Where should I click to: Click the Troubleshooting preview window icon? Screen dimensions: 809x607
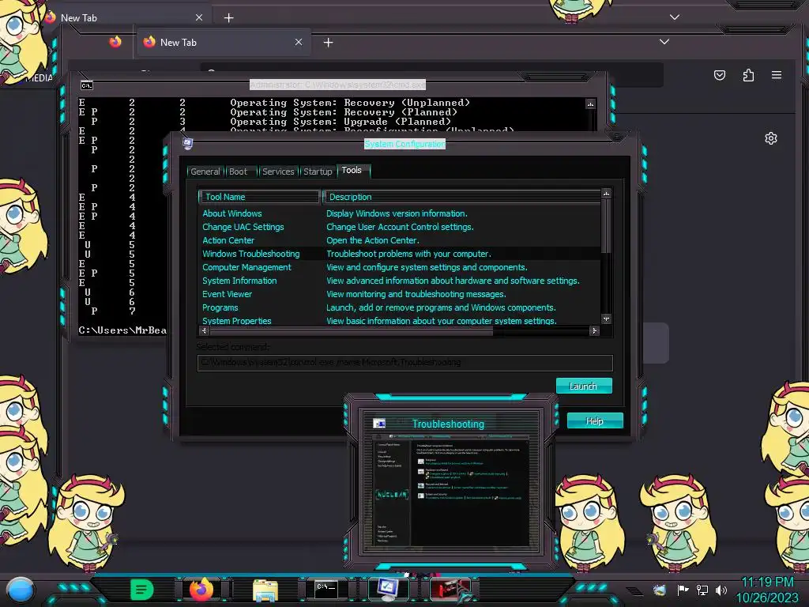point(379,424)
